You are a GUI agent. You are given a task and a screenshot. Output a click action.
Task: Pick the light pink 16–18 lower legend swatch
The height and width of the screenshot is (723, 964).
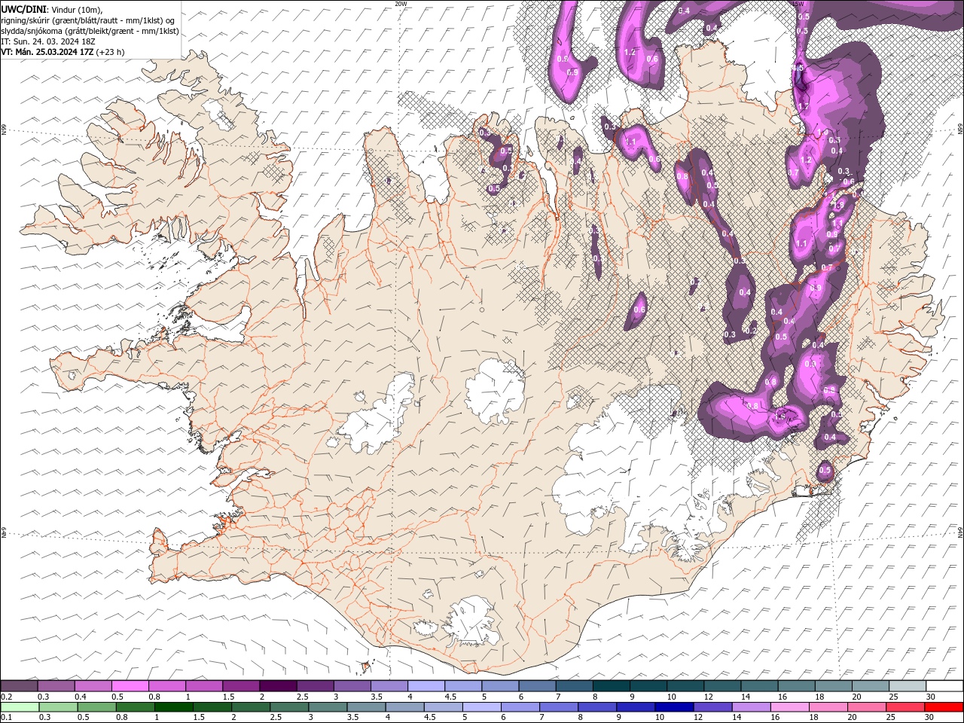click(x=789, y=707)
